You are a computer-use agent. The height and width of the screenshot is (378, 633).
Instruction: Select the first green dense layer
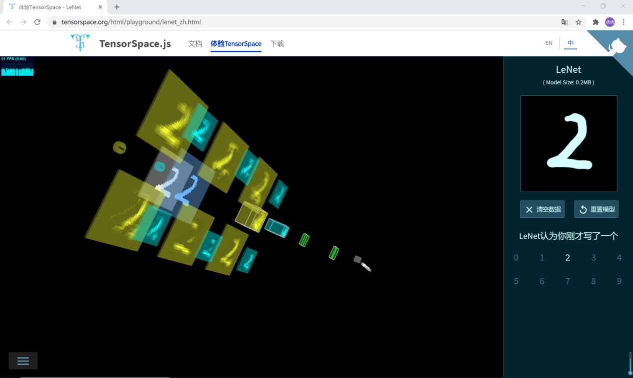(x=304, y=240)
